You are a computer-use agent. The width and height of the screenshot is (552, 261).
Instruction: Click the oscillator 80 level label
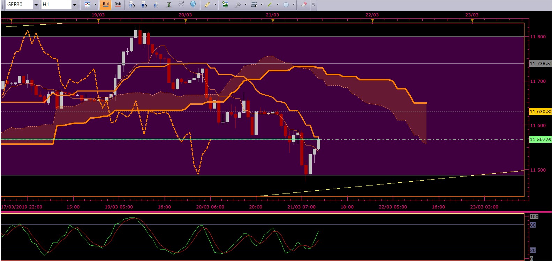(x=533, y=225)
